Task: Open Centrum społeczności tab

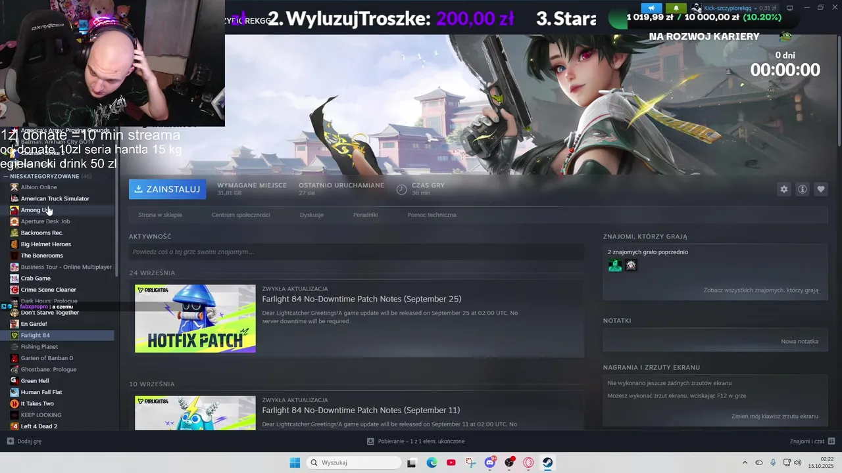Action: click(x=241, y=215)
